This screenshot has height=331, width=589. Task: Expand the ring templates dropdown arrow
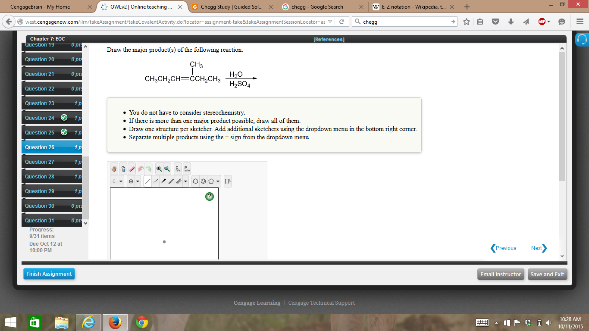218,181
